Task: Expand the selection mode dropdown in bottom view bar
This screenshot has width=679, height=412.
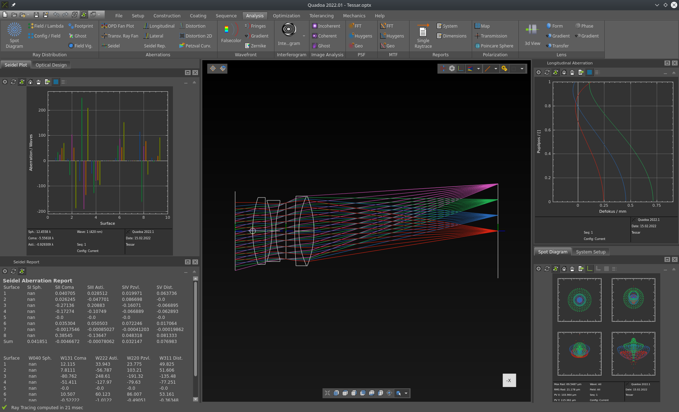Action: coord(406,393)
